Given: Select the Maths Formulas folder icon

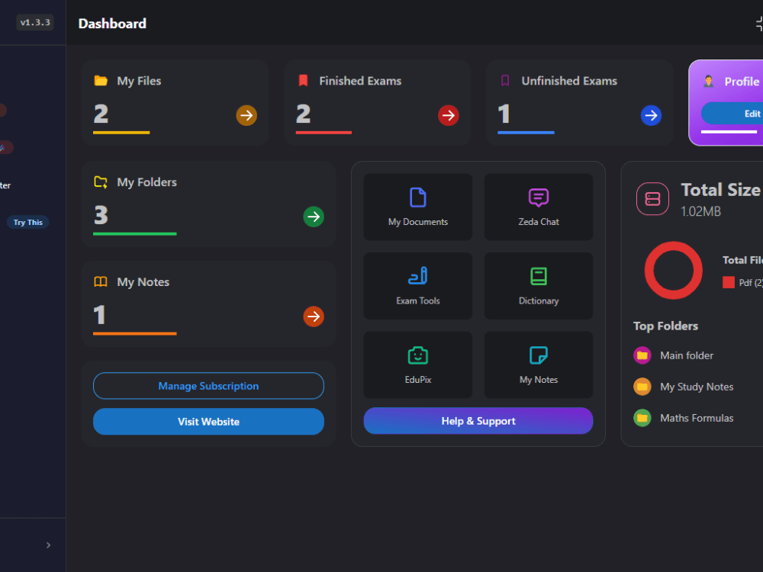Looking at the screenshot, I should (x=642, y=418).
